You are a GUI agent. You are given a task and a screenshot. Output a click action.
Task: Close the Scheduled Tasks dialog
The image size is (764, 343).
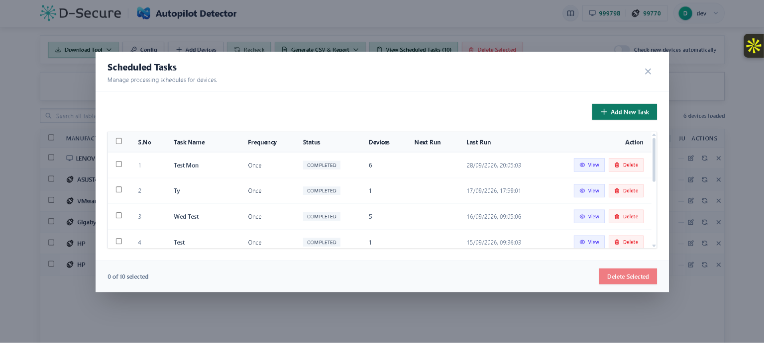point(648,72)
